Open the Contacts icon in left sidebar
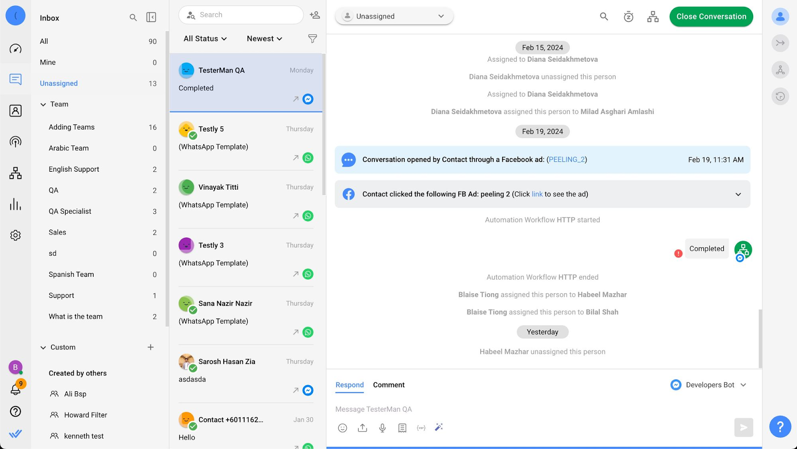This screenshot has height=449, width=797. (x=15, y=111)
